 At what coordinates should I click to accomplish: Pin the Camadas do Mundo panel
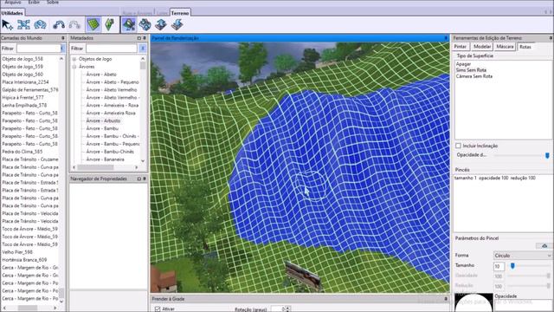click(x=63, y=38)
